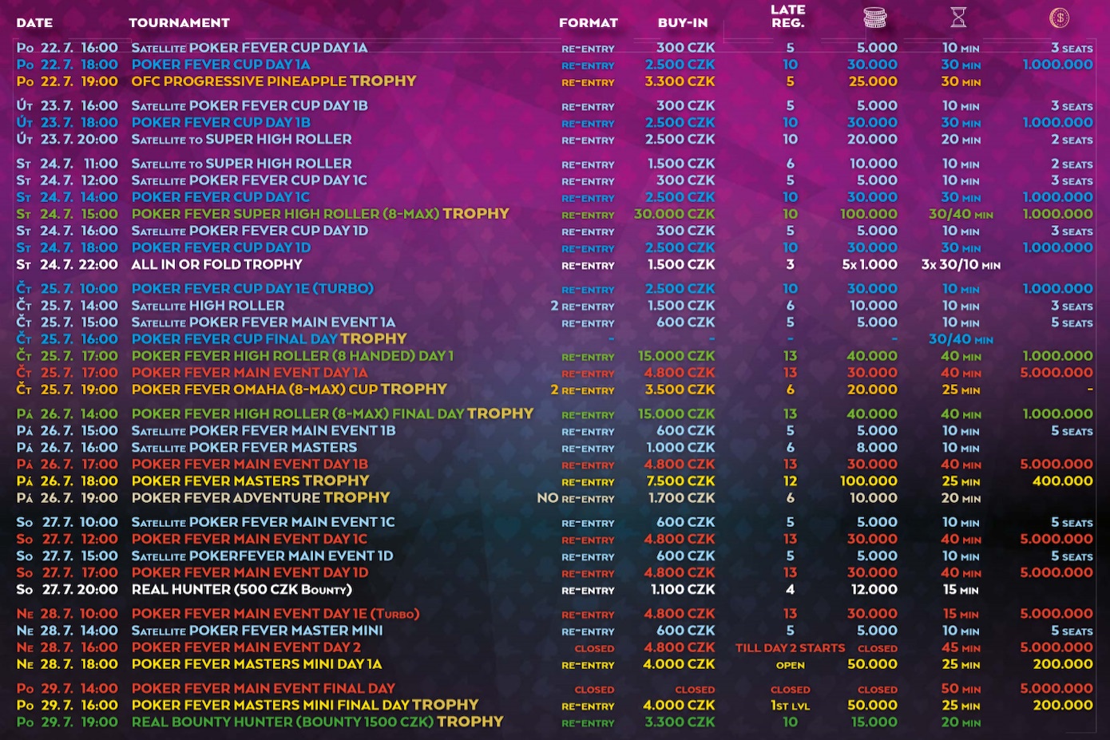The height and width of the screenshot is (740, 1110).
Task: Select OFC Progressive Pineapple Trophy row
Action: pos(555,81)
